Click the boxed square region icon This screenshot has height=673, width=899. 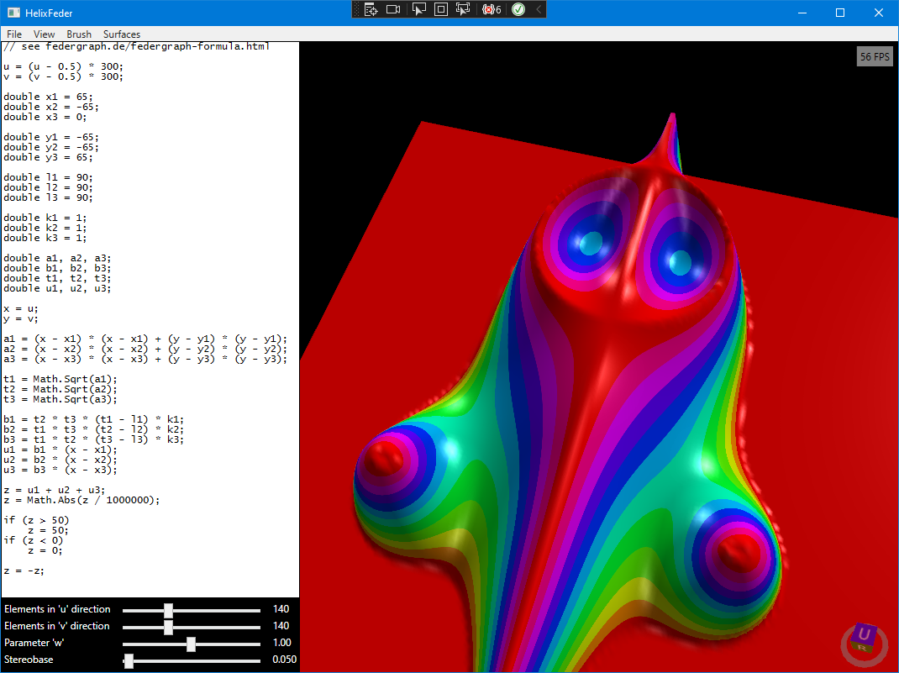[440, 9]
